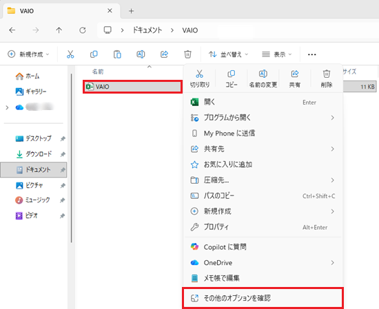Open the 新規作成 toolbar dropdown
This screenshot has width=379, height=309.
28,54
